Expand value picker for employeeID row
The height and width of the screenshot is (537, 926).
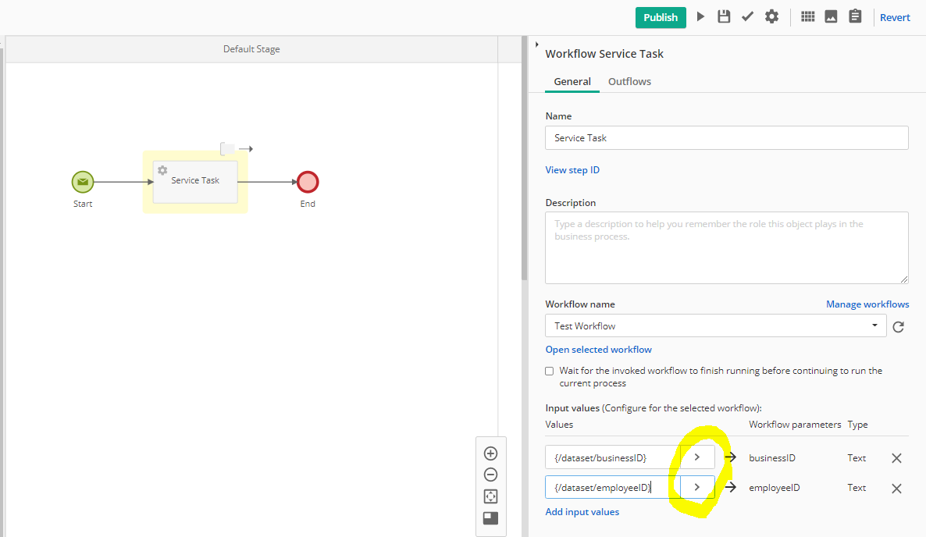(697, 488)
